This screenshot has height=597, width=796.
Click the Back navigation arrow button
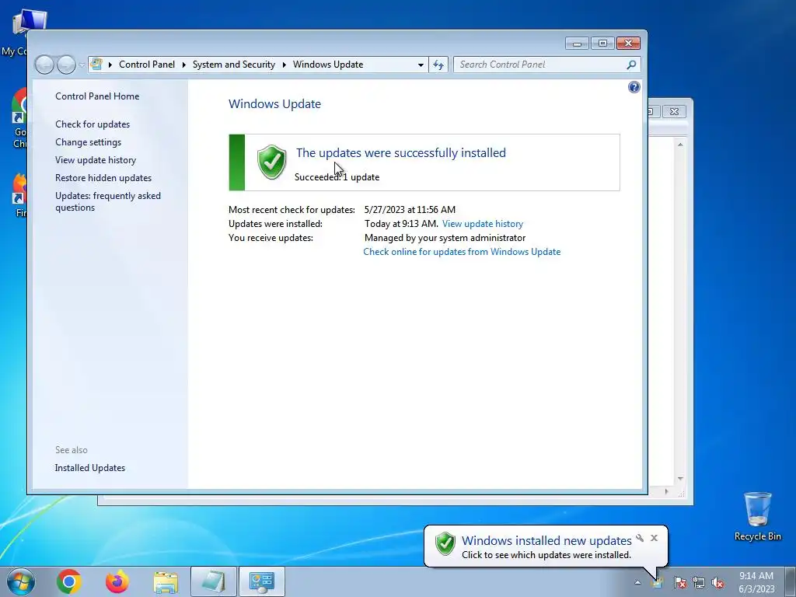tap(44, 65)
